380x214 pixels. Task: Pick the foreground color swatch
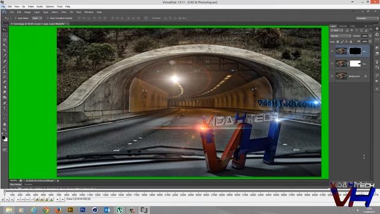(x=4, y=137)
